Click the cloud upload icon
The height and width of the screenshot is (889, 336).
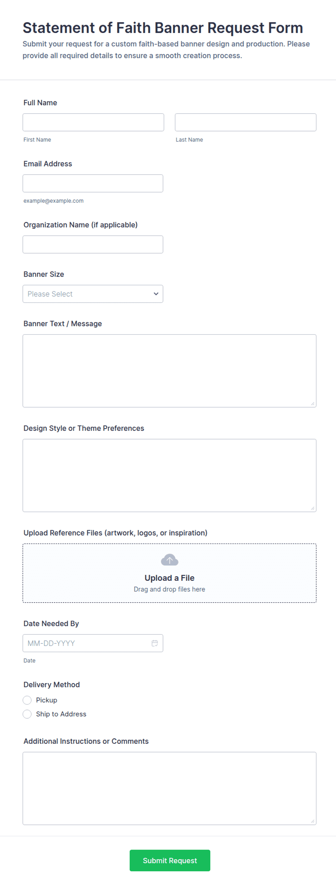[x=169, y=560]
